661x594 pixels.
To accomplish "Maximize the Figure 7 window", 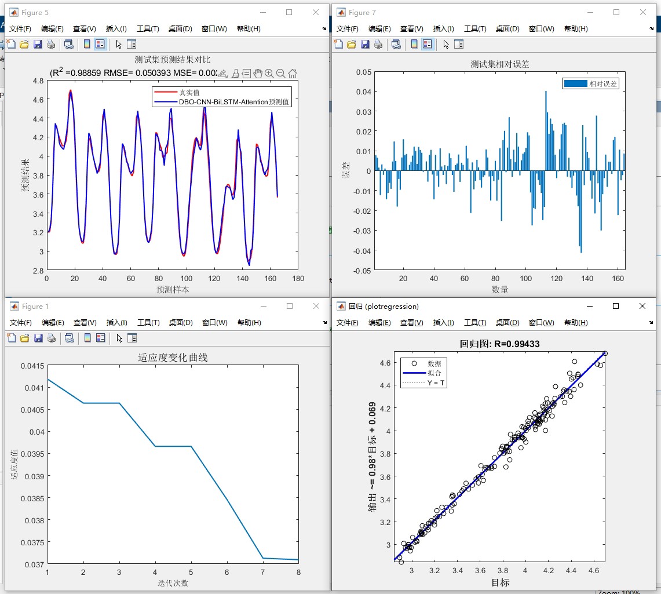I will pos(616,12).
